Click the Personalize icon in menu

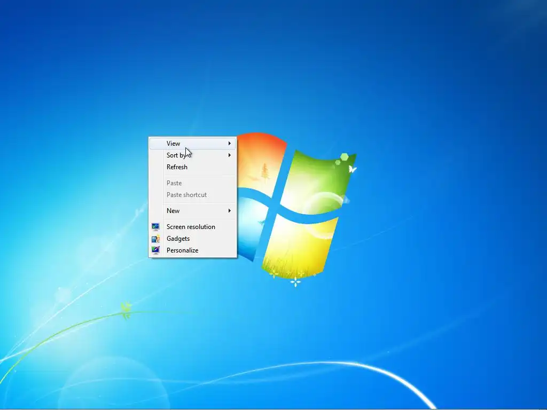pyautogui.click(x=155, y=250)
